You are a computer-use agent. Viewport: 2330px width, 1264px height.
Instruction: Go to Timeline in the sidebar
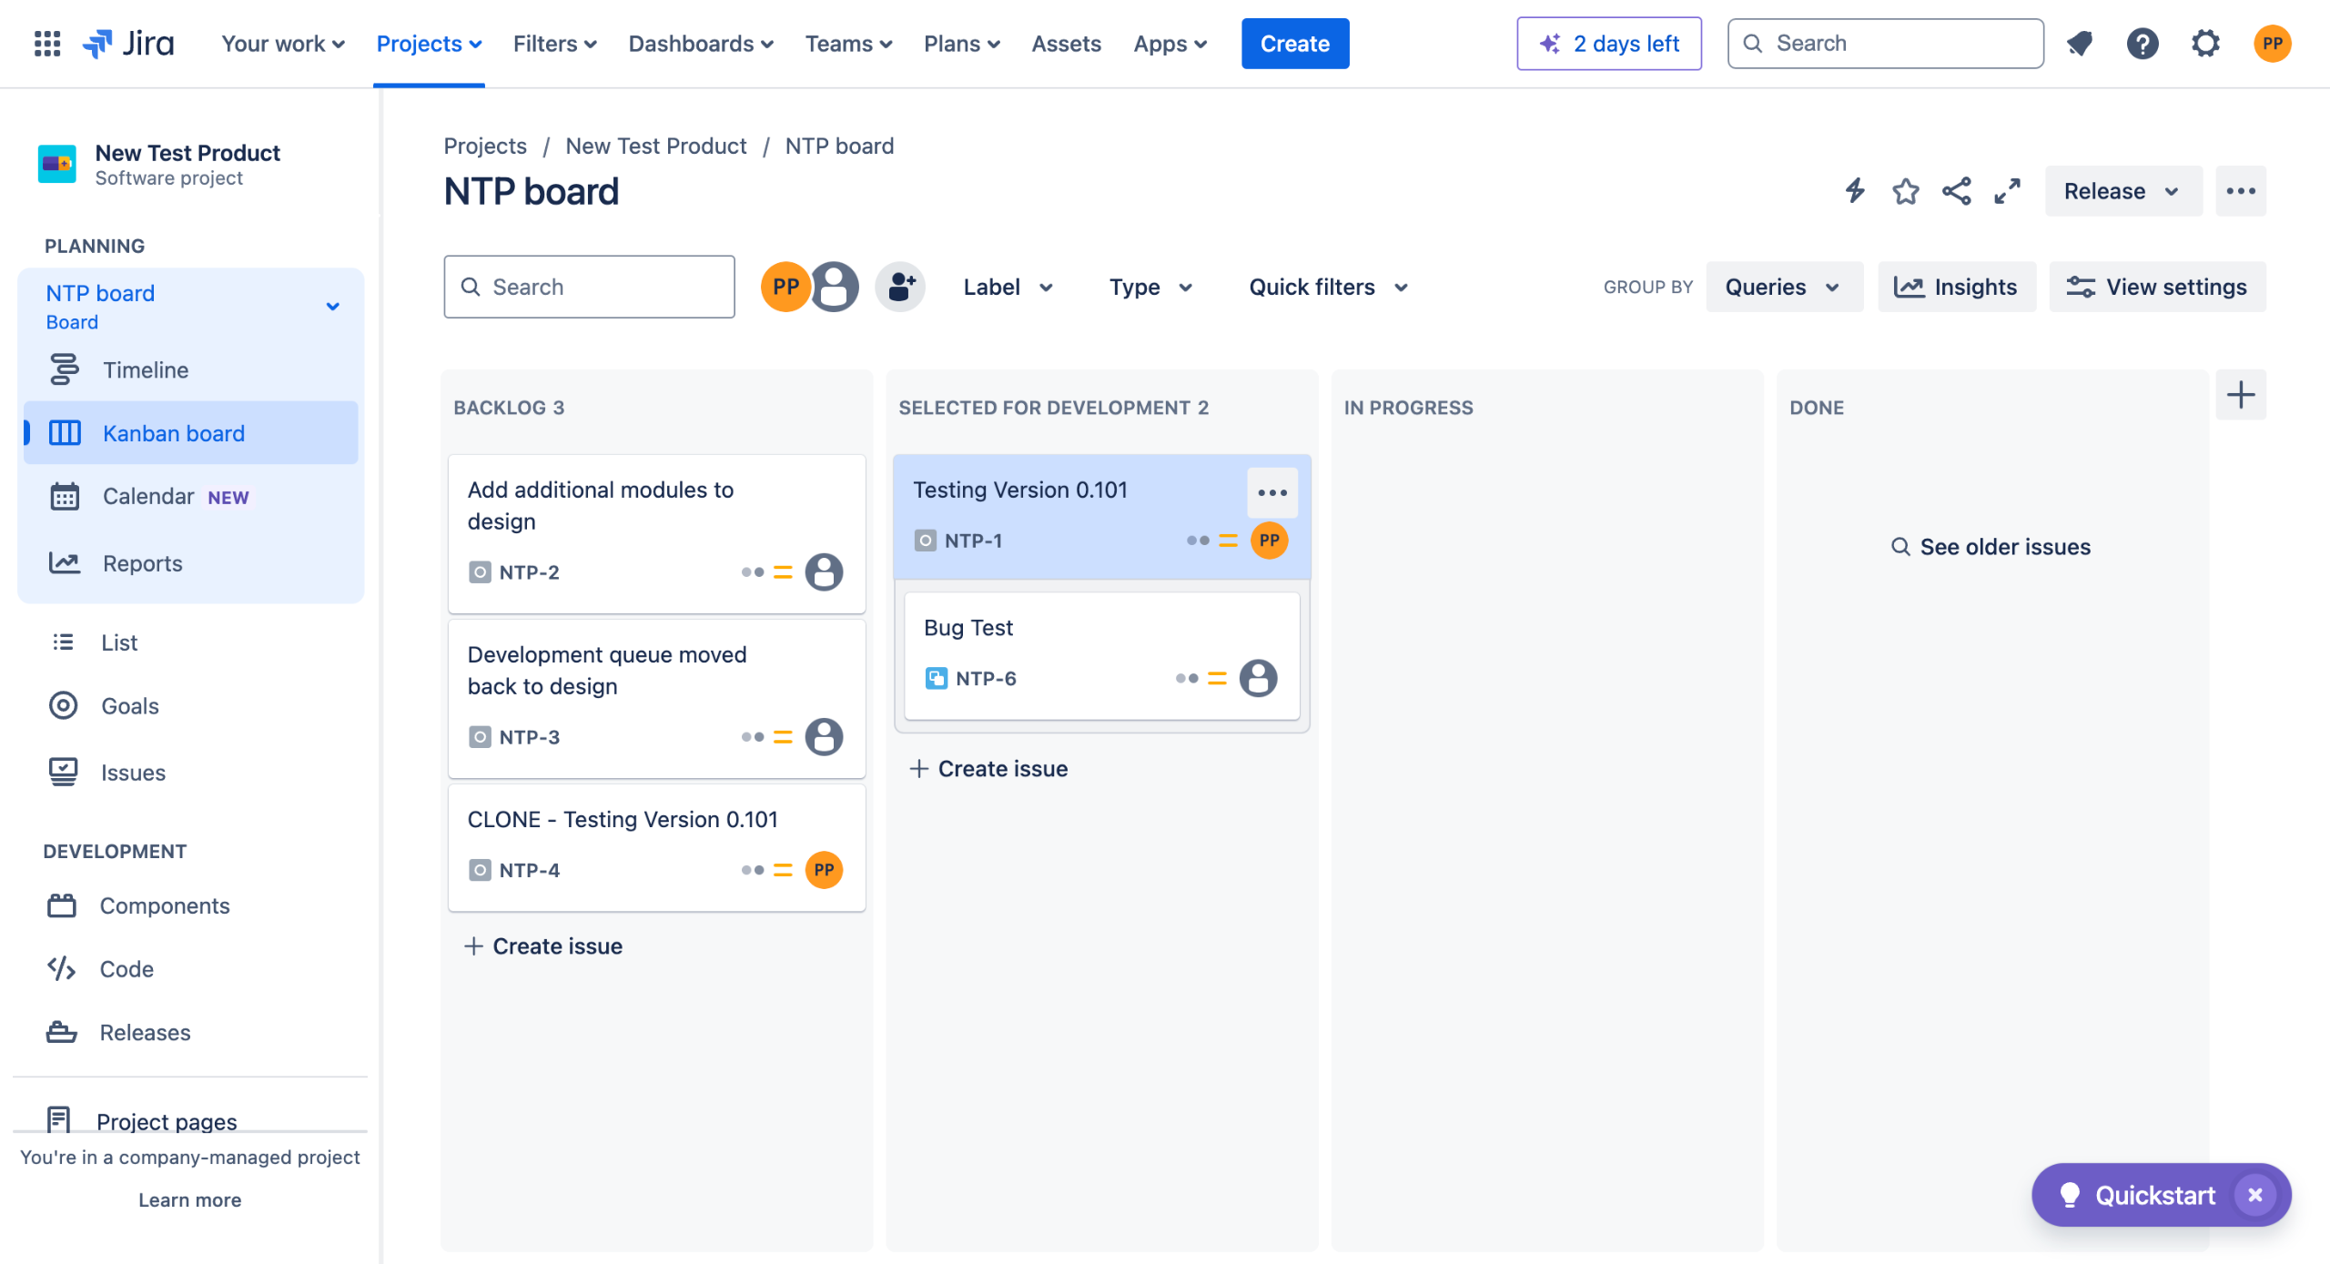pyautogui.click(x=146, y=369)
